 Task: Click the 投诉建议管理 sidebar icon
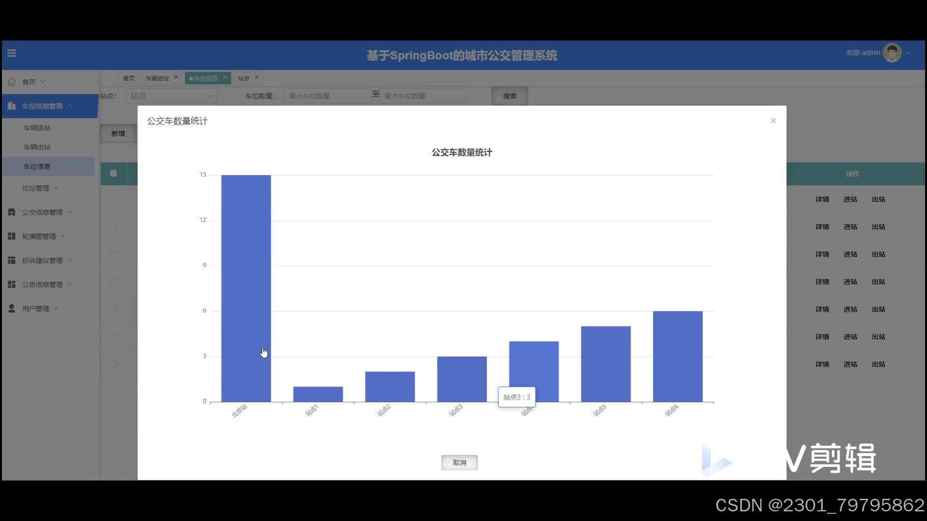tap(12, 260)
